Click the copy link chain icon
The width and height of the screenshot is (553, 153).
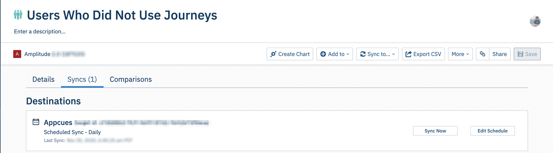click(483, 54)
